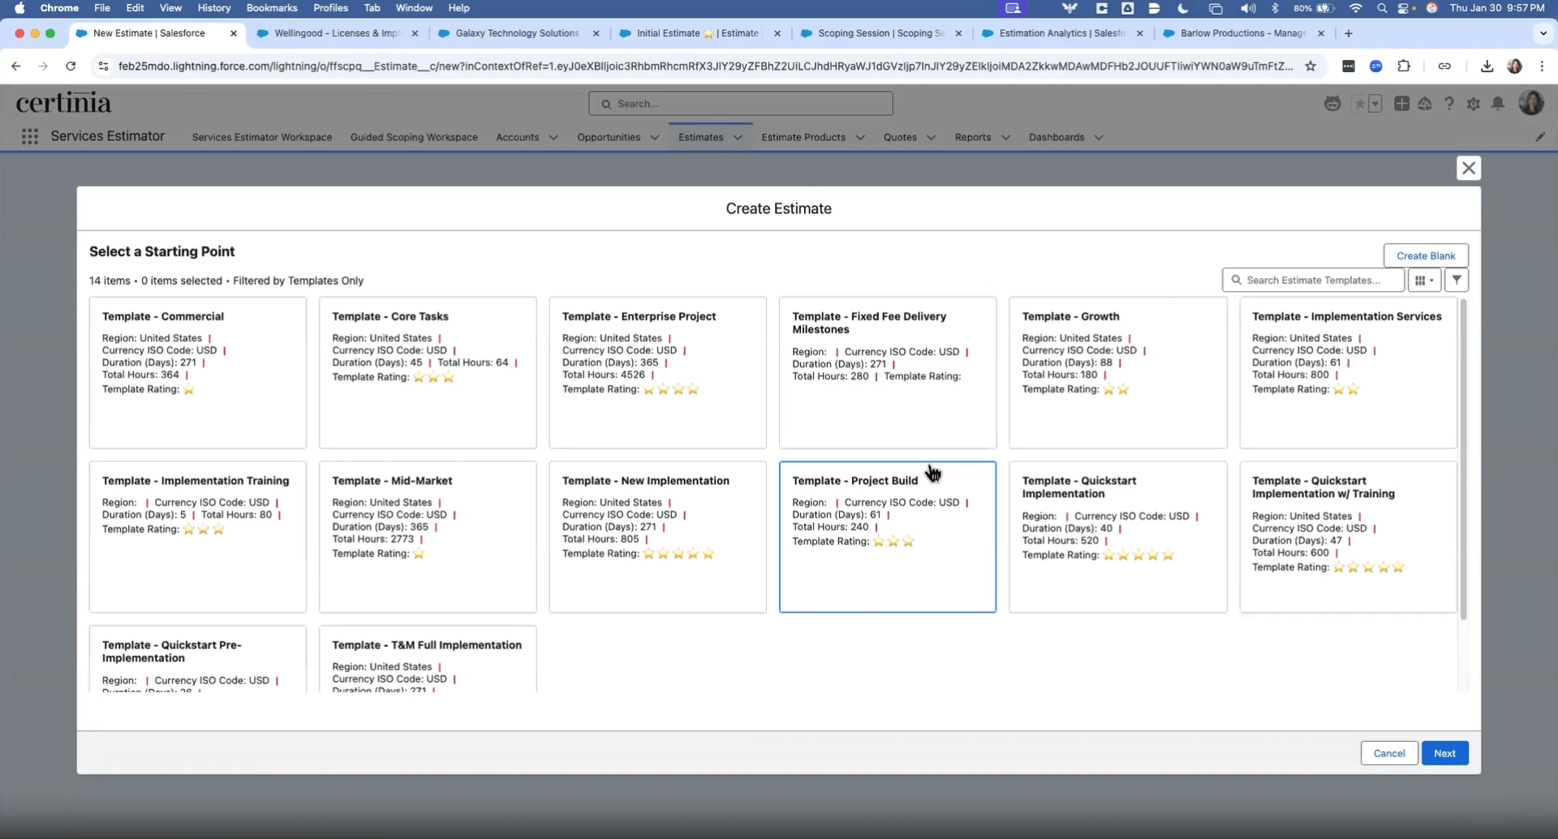The image size is (1558, 839).
Task: Expand the Reports navigation chevron
Action: (x=1005, y=137)
